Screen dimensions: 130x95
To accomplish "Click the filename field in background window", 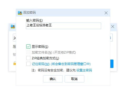I will pos(14,38).
